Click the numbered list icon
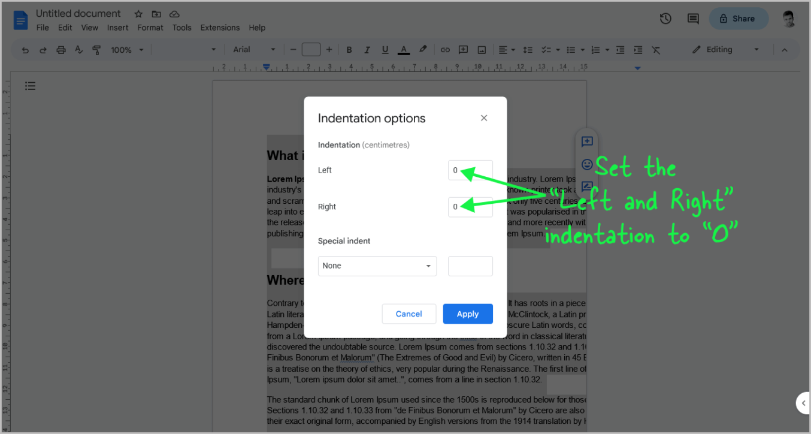 pyautogui.click(x=596, y=50)
